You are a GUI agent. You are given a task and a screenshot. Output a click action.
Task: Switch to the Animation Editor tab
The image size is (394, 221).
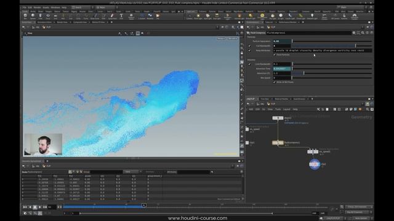coord(44,22)
